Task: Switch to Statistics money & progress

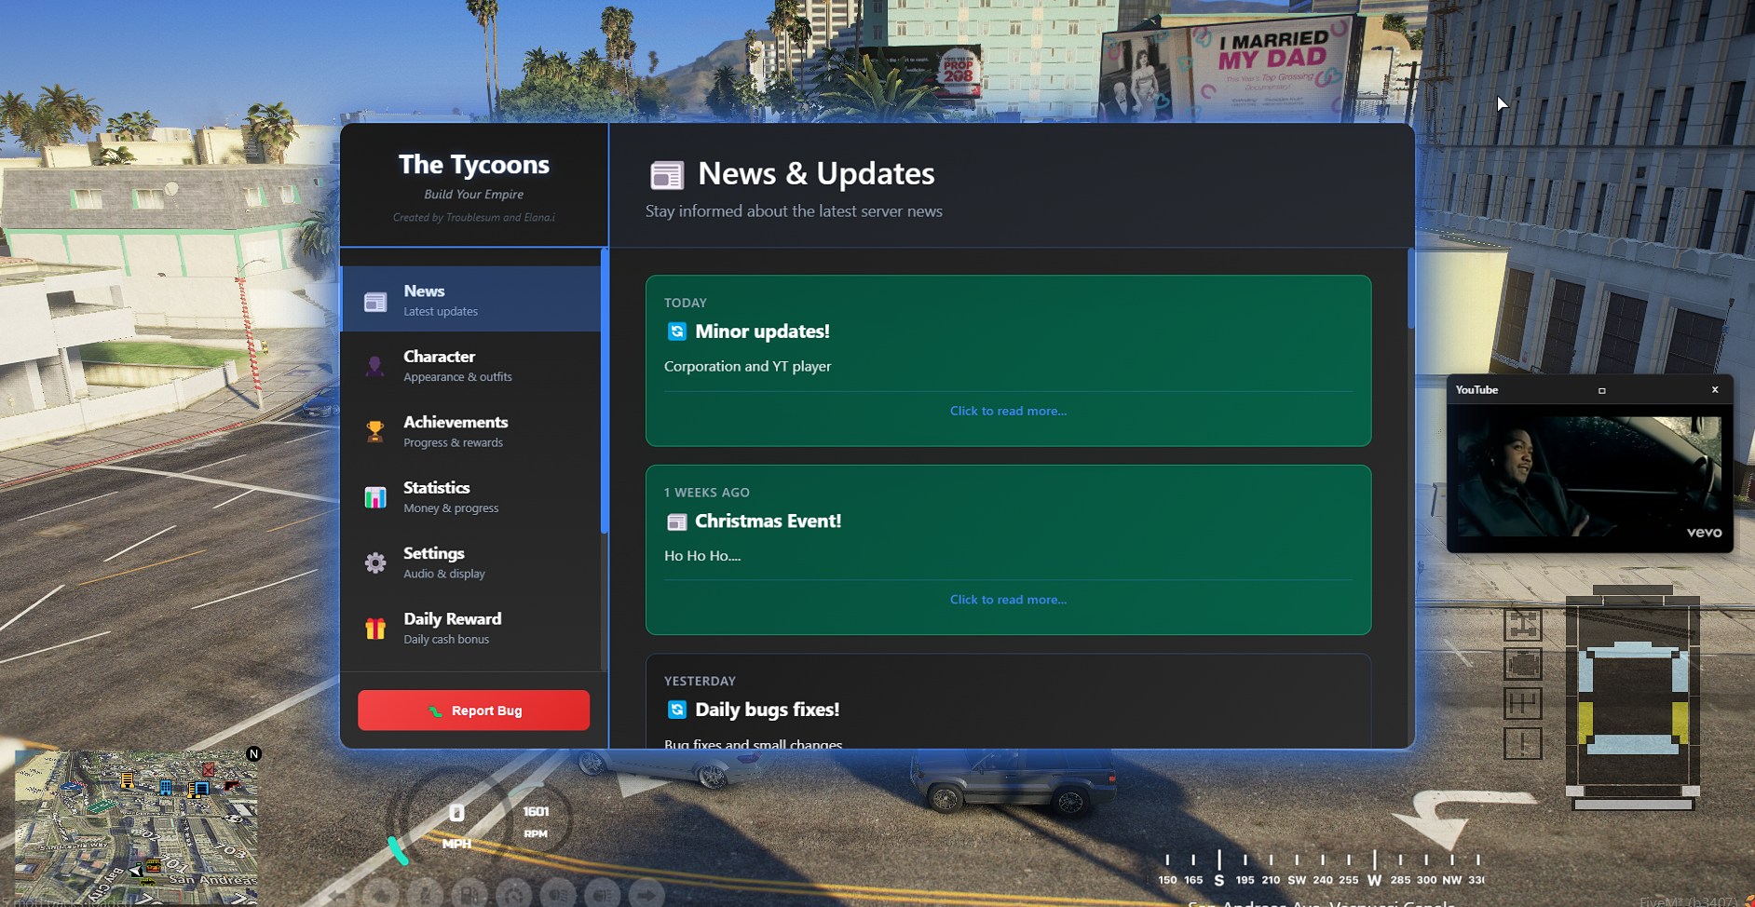Action: [x=471, y=497]
